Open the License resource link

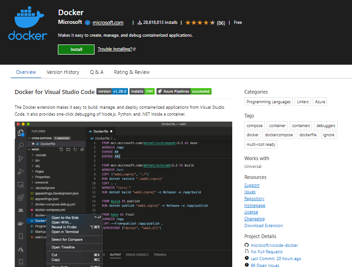point(251,212)
